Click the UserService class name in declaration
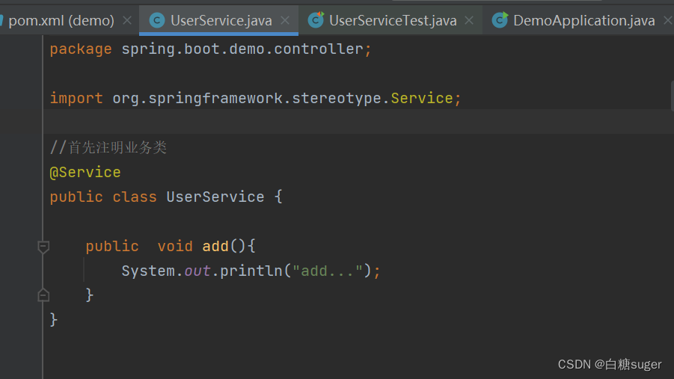This screenshot has height=379, width=674. pos(215,197)
